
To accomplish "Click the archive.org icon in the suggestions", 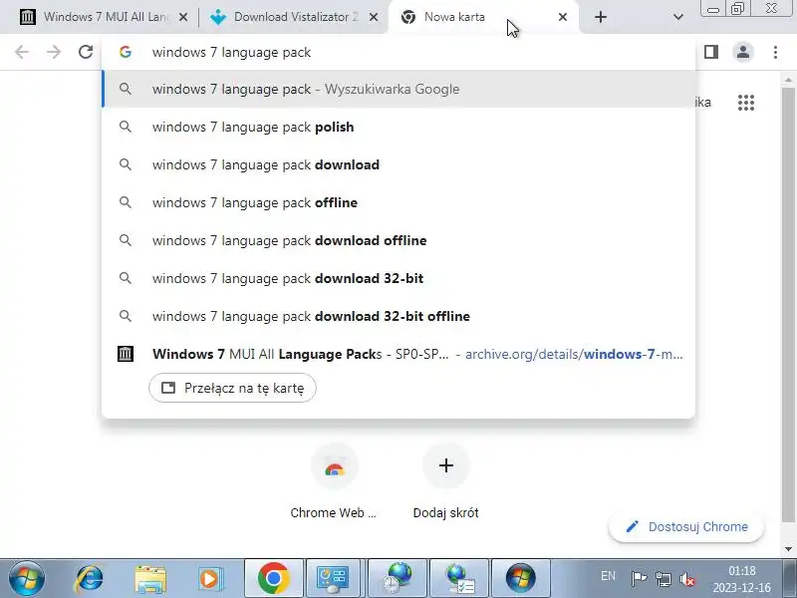I will pos(126,354).
